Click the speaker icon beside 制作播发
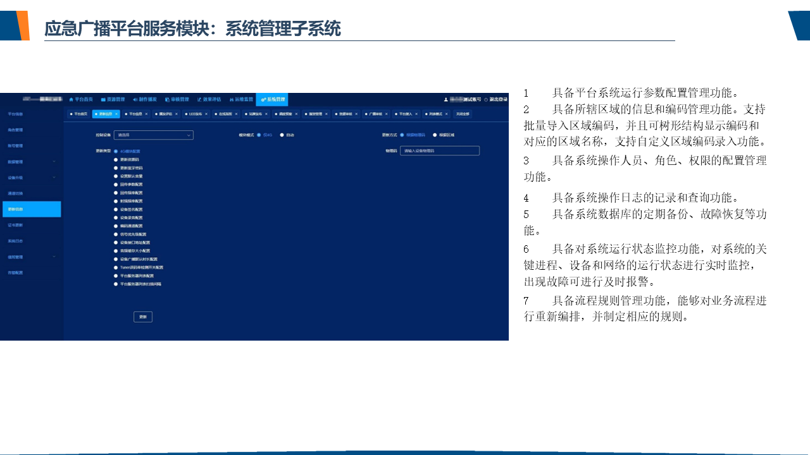 click(x=135, y=99)
